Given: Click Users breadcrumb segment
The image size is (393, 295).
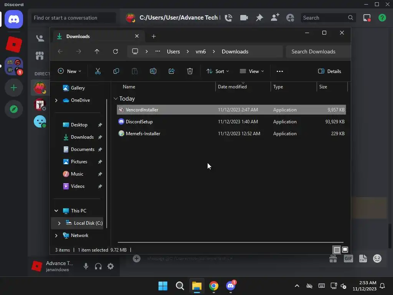Looking at the screenshot, I should (x=173, y=51).
